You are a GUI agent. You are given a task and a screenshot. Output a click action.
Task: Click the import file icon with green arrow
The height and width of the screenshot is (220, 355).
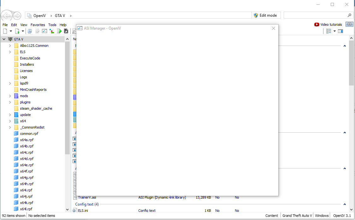pyautogui.click(x=17, y=31)
